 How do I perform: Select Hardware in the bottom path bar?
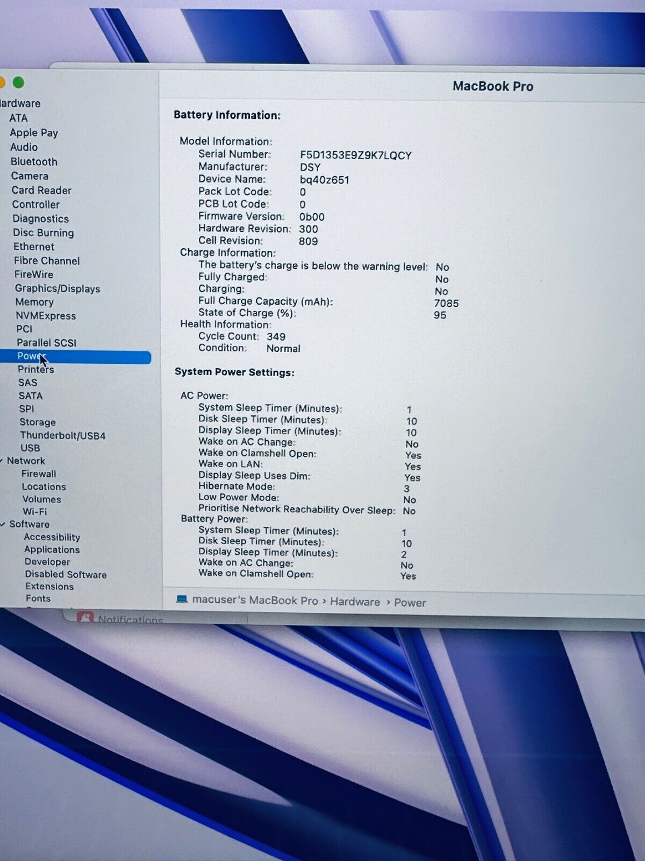click(355, 602)
